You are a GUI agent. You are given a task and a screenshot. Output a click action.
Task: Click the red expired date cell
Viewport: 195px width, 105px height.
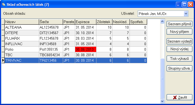click(x=86, y=49)
